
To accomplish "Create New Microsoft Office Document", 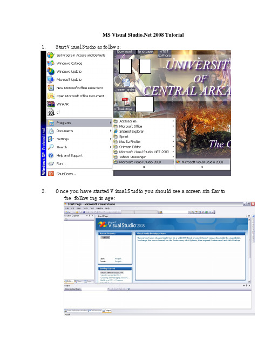I will (x=79, y=88).
